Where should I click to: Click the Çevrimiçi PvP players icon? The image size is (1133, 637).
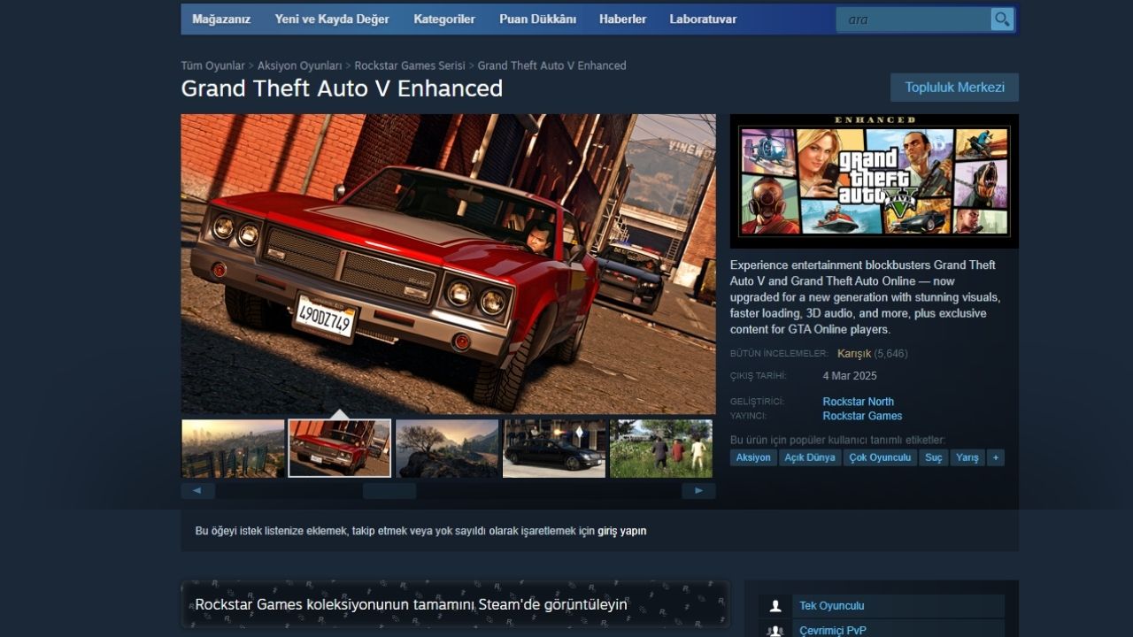(x=775, y=631)
